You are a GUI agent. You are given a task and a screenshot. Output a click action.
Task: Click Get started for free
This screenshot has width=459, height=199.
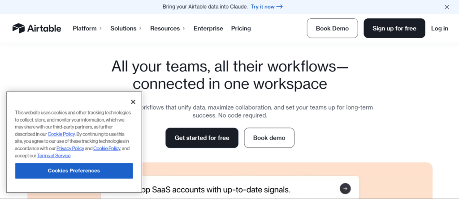[x=202, y=138]
